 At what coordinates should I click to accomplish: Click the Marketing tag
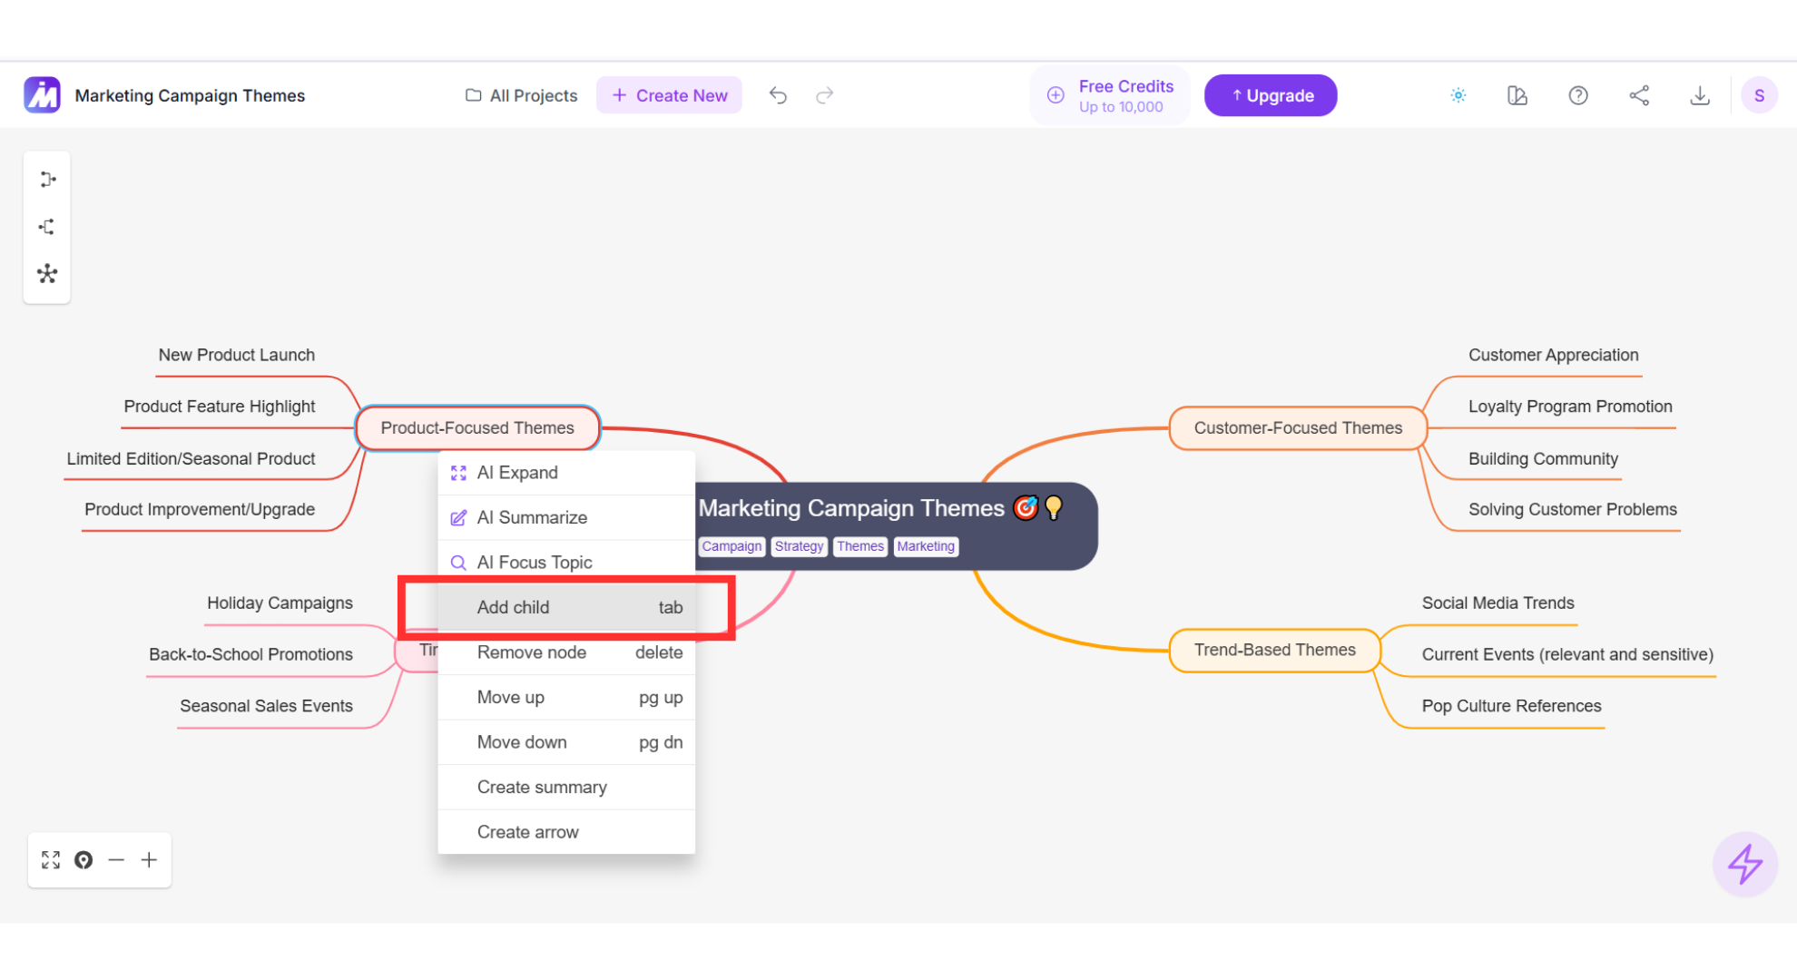coord(926,546)
